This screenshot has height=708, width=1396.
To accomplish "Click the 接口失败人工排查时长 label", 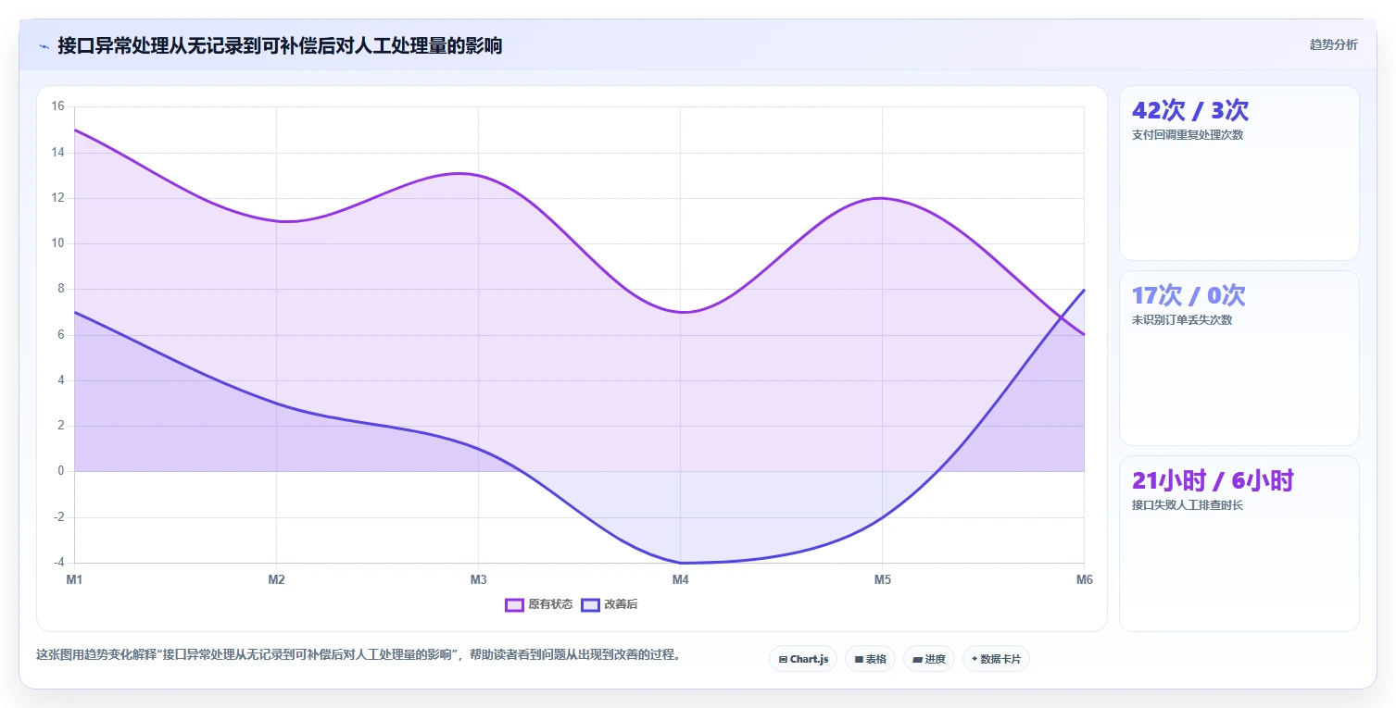I will pyautogui.click(x=1188, y=505).
